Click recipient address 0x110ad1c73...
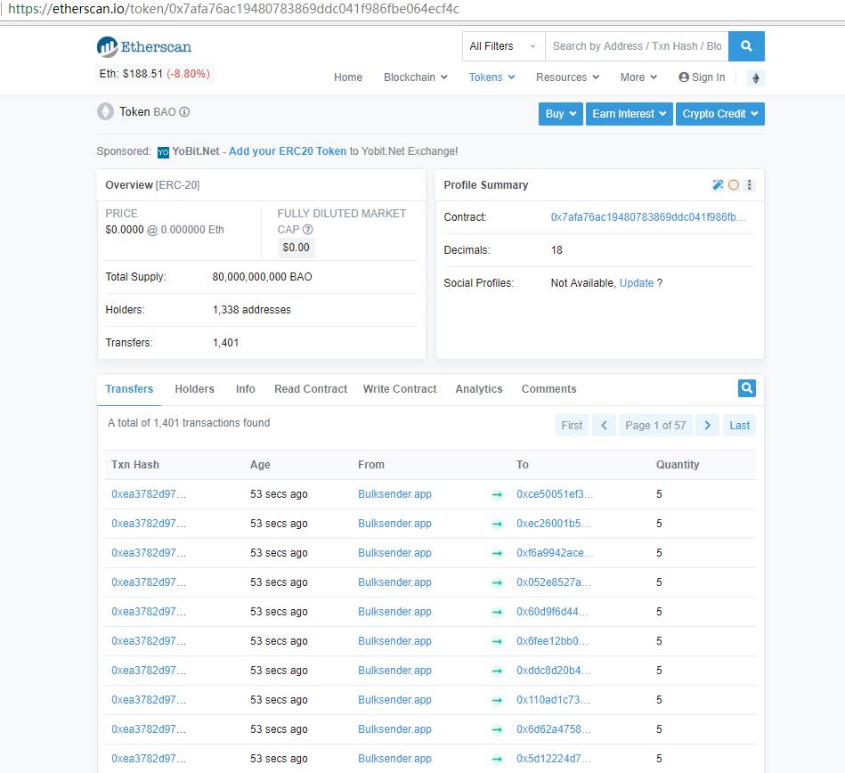845x773 pixels. [x=553, y=700]
